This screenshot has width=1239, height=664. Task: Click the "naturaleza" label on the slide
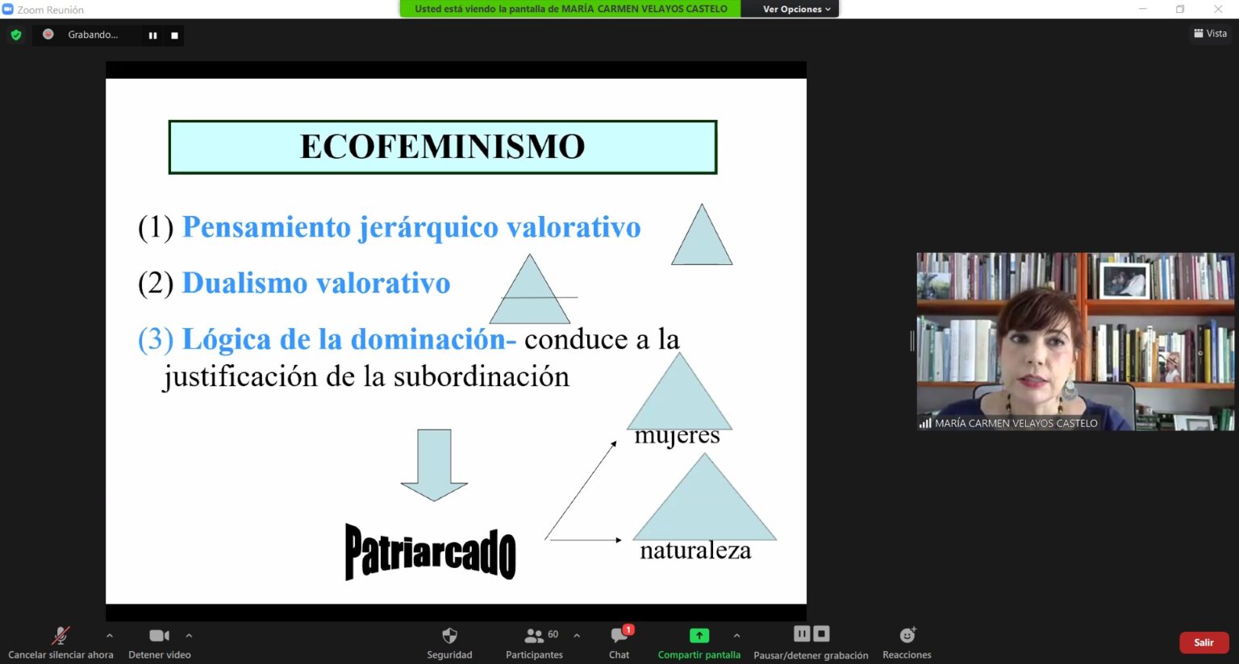point(695,550)
